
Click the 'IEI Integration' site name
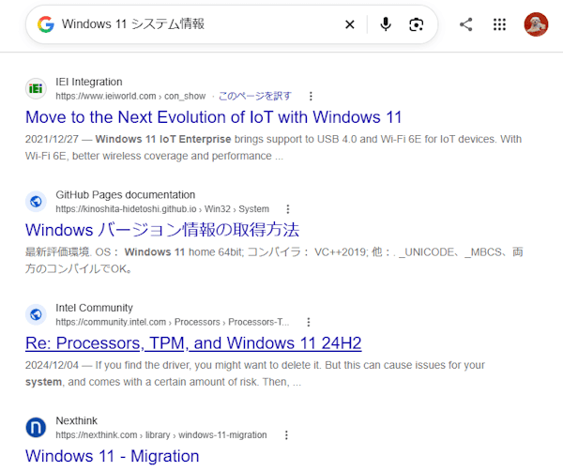89,82
